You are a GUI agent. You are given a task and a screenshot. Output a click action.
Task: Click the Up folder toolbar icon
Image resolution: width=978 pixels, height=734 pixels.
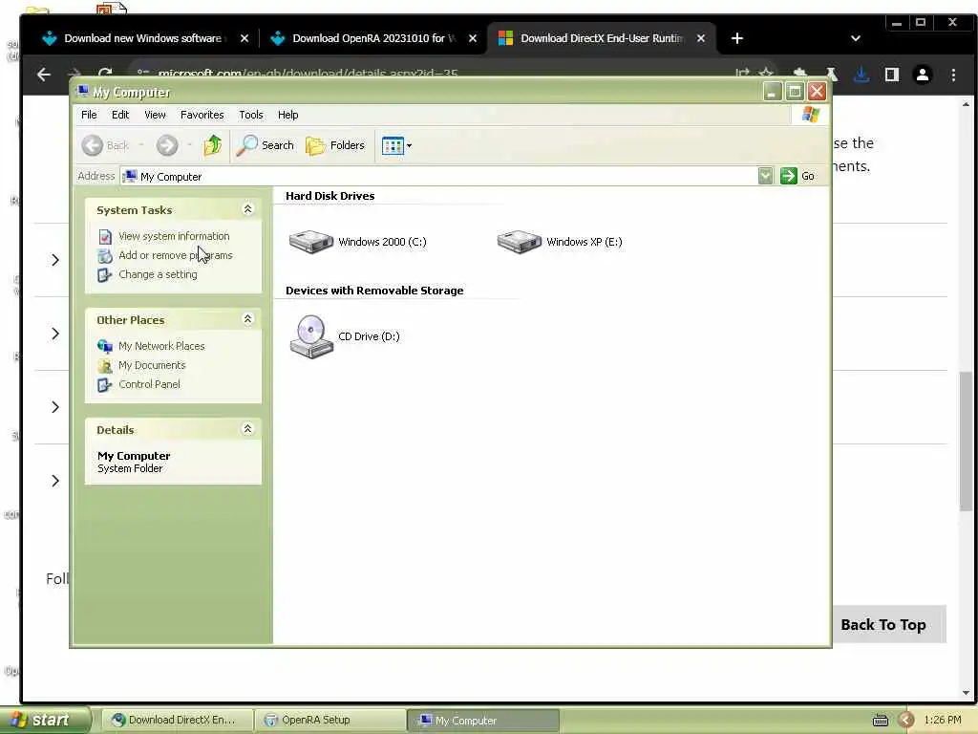tap(213, 145)
